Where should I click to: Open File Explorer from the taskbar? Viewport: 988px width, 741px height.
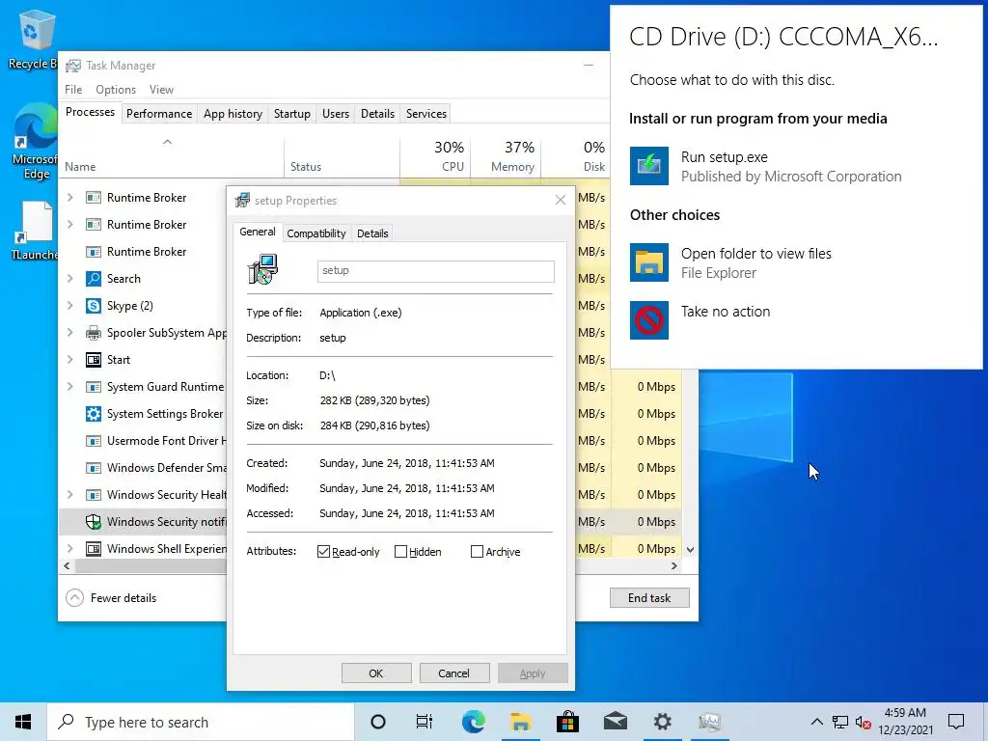tap(520, 722)
